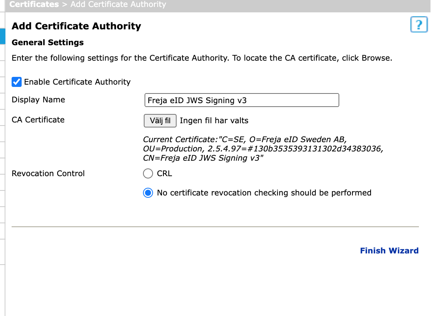Select the no revocation checking radio button
Image resolution: width=439 pixels, height=316 pixels.
[x=148, y=193]
